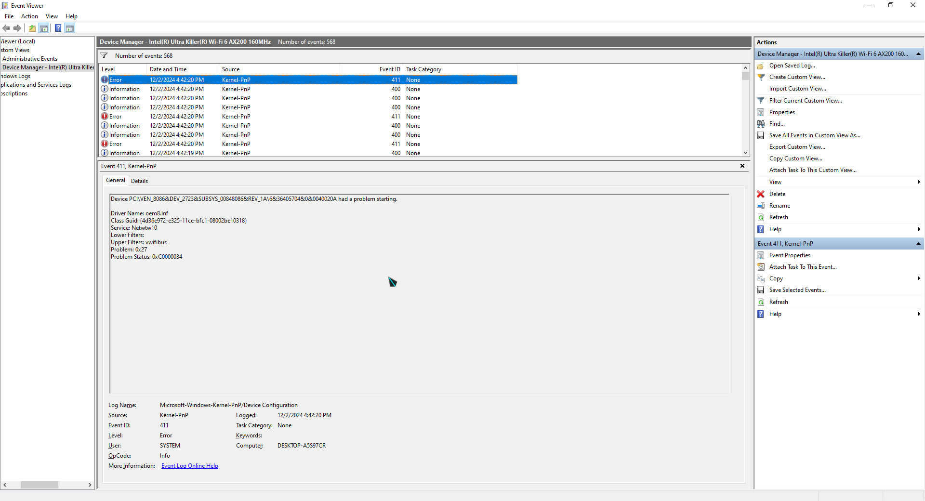Click the console tree horizontal scrollbar thumb

coord(40,485)
